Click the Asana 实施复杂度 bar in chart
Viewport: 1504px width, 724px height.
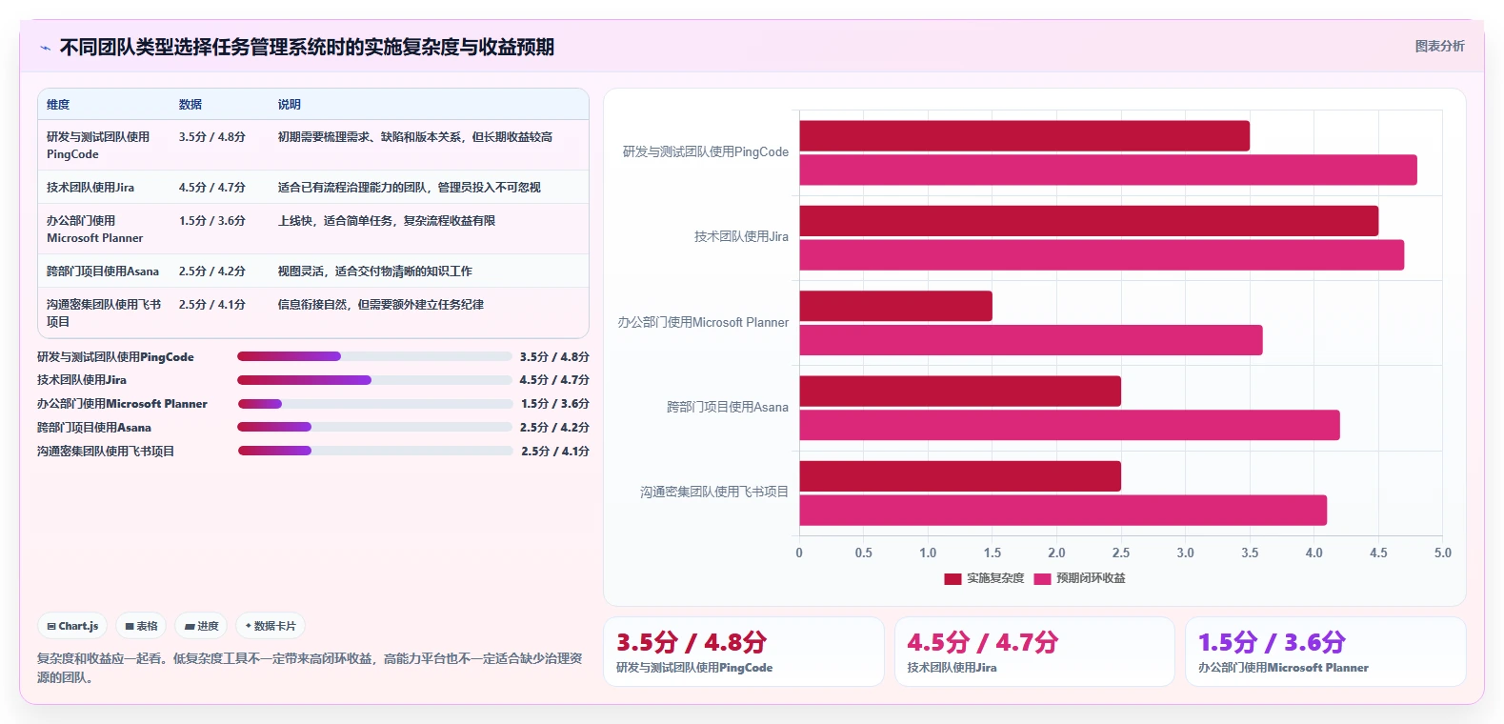(x=960, y=391)
